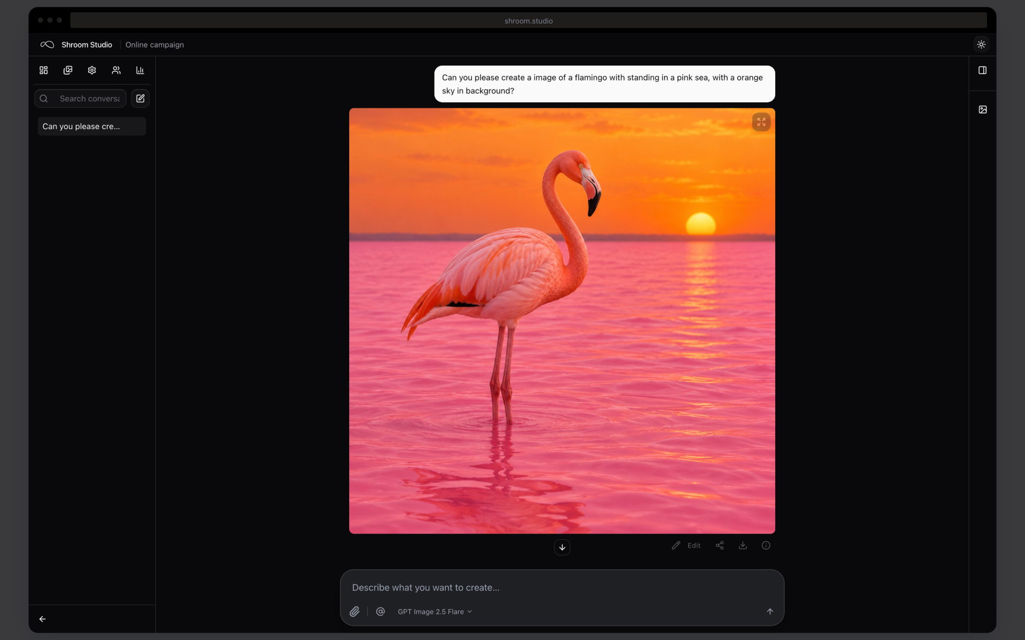The width and height of the screenshot is (1025, 640).
Task: Open the analytics bar chart icon
Action: 140,70
